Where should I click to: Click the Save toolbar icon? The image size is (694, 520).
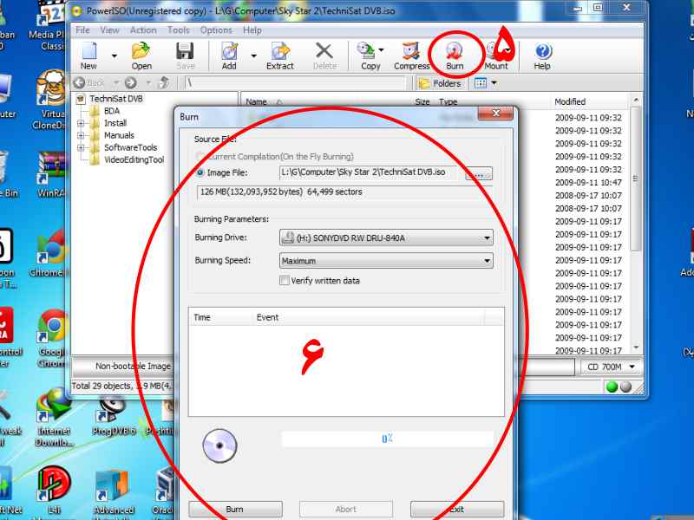click(185, 55)
